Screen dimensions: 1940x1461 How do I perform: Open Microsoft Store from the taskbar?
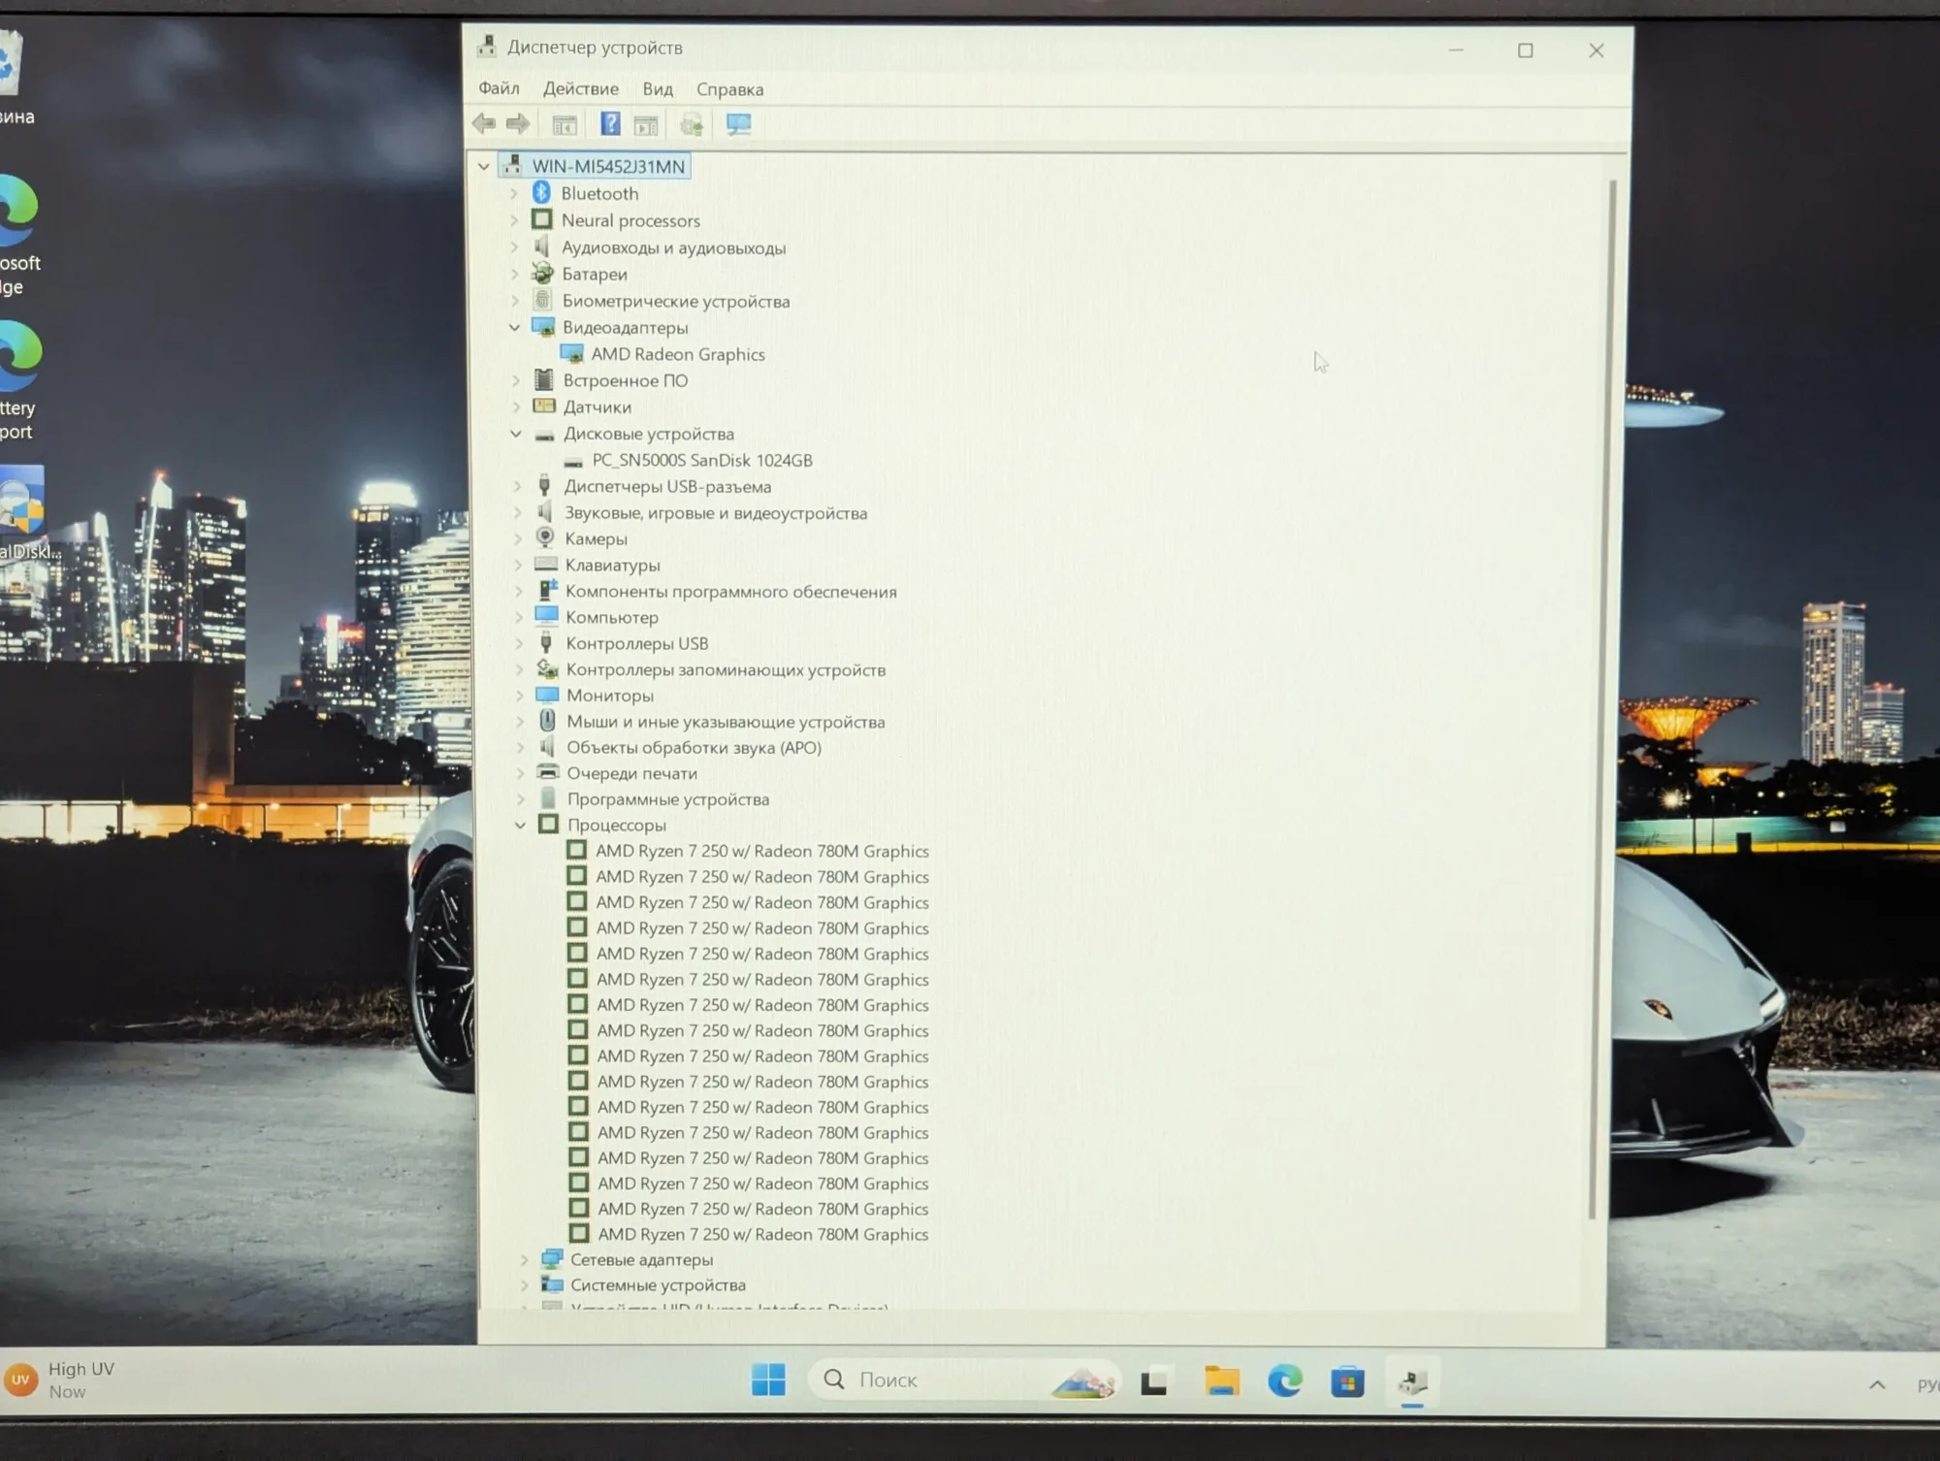[x=1347, y=1380]
